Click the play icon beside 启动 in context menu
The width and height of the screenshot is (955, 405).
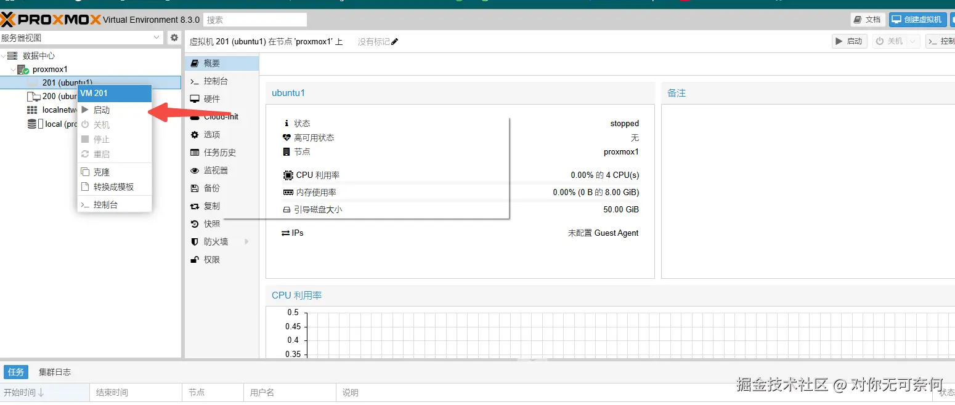(x=85, y=110)
